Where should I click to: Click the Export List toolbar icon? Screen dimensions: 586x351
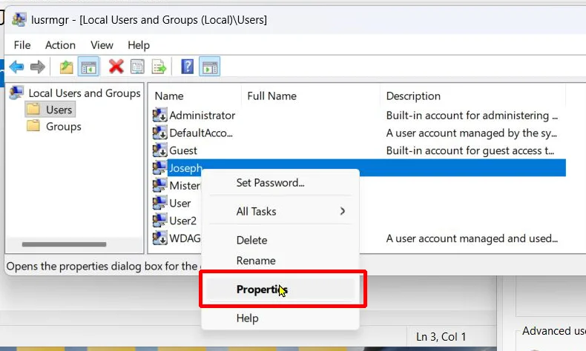[x=159, y=67]
